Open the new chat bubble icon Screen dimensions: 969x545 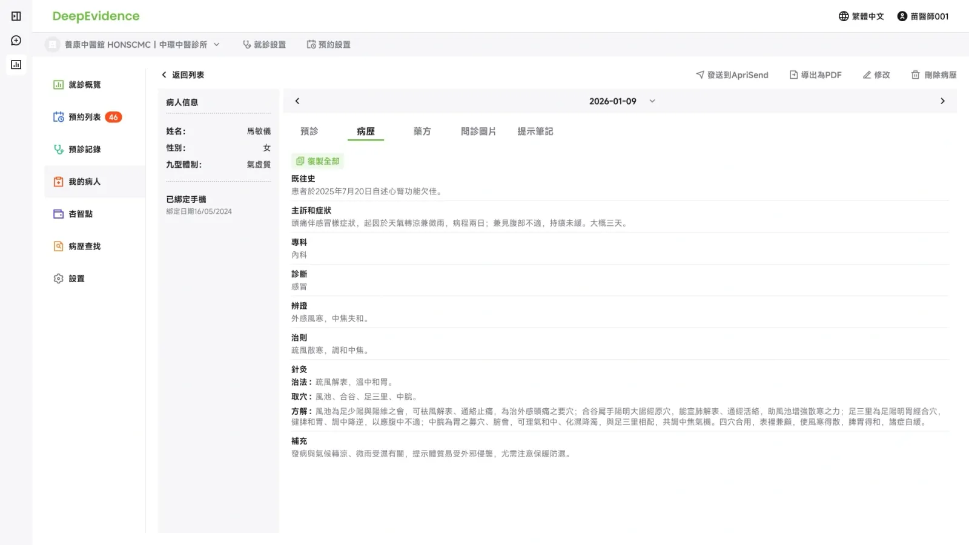tap(16, 41)
